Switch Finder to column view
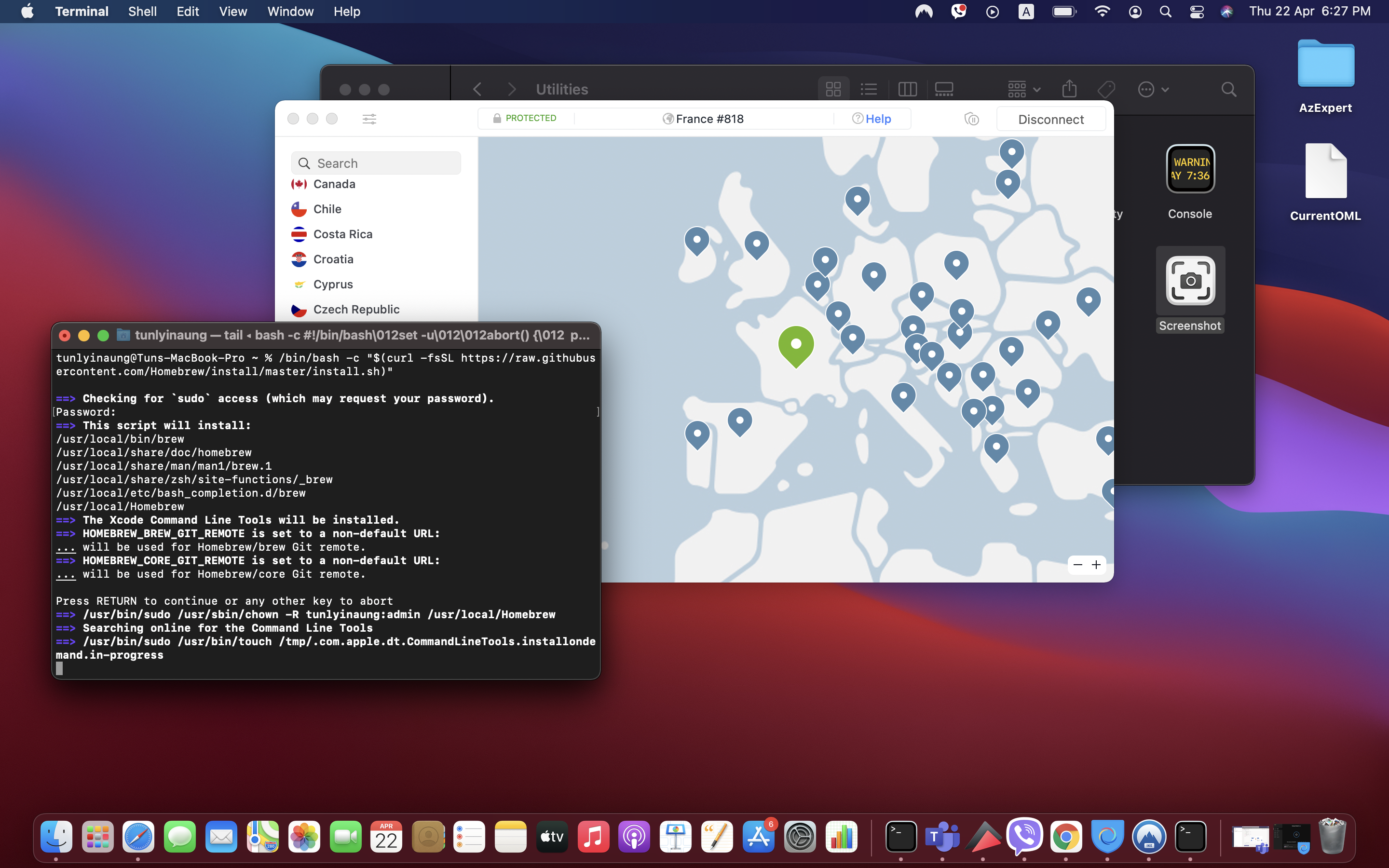This screenshot has width=1389, height=868. [x=907, y=89]
